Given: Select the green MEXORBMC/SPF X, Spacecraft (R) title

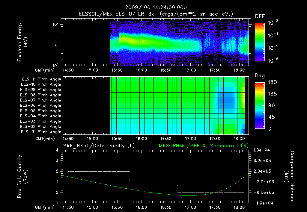Looking at the screenshot, I should 204,146.
